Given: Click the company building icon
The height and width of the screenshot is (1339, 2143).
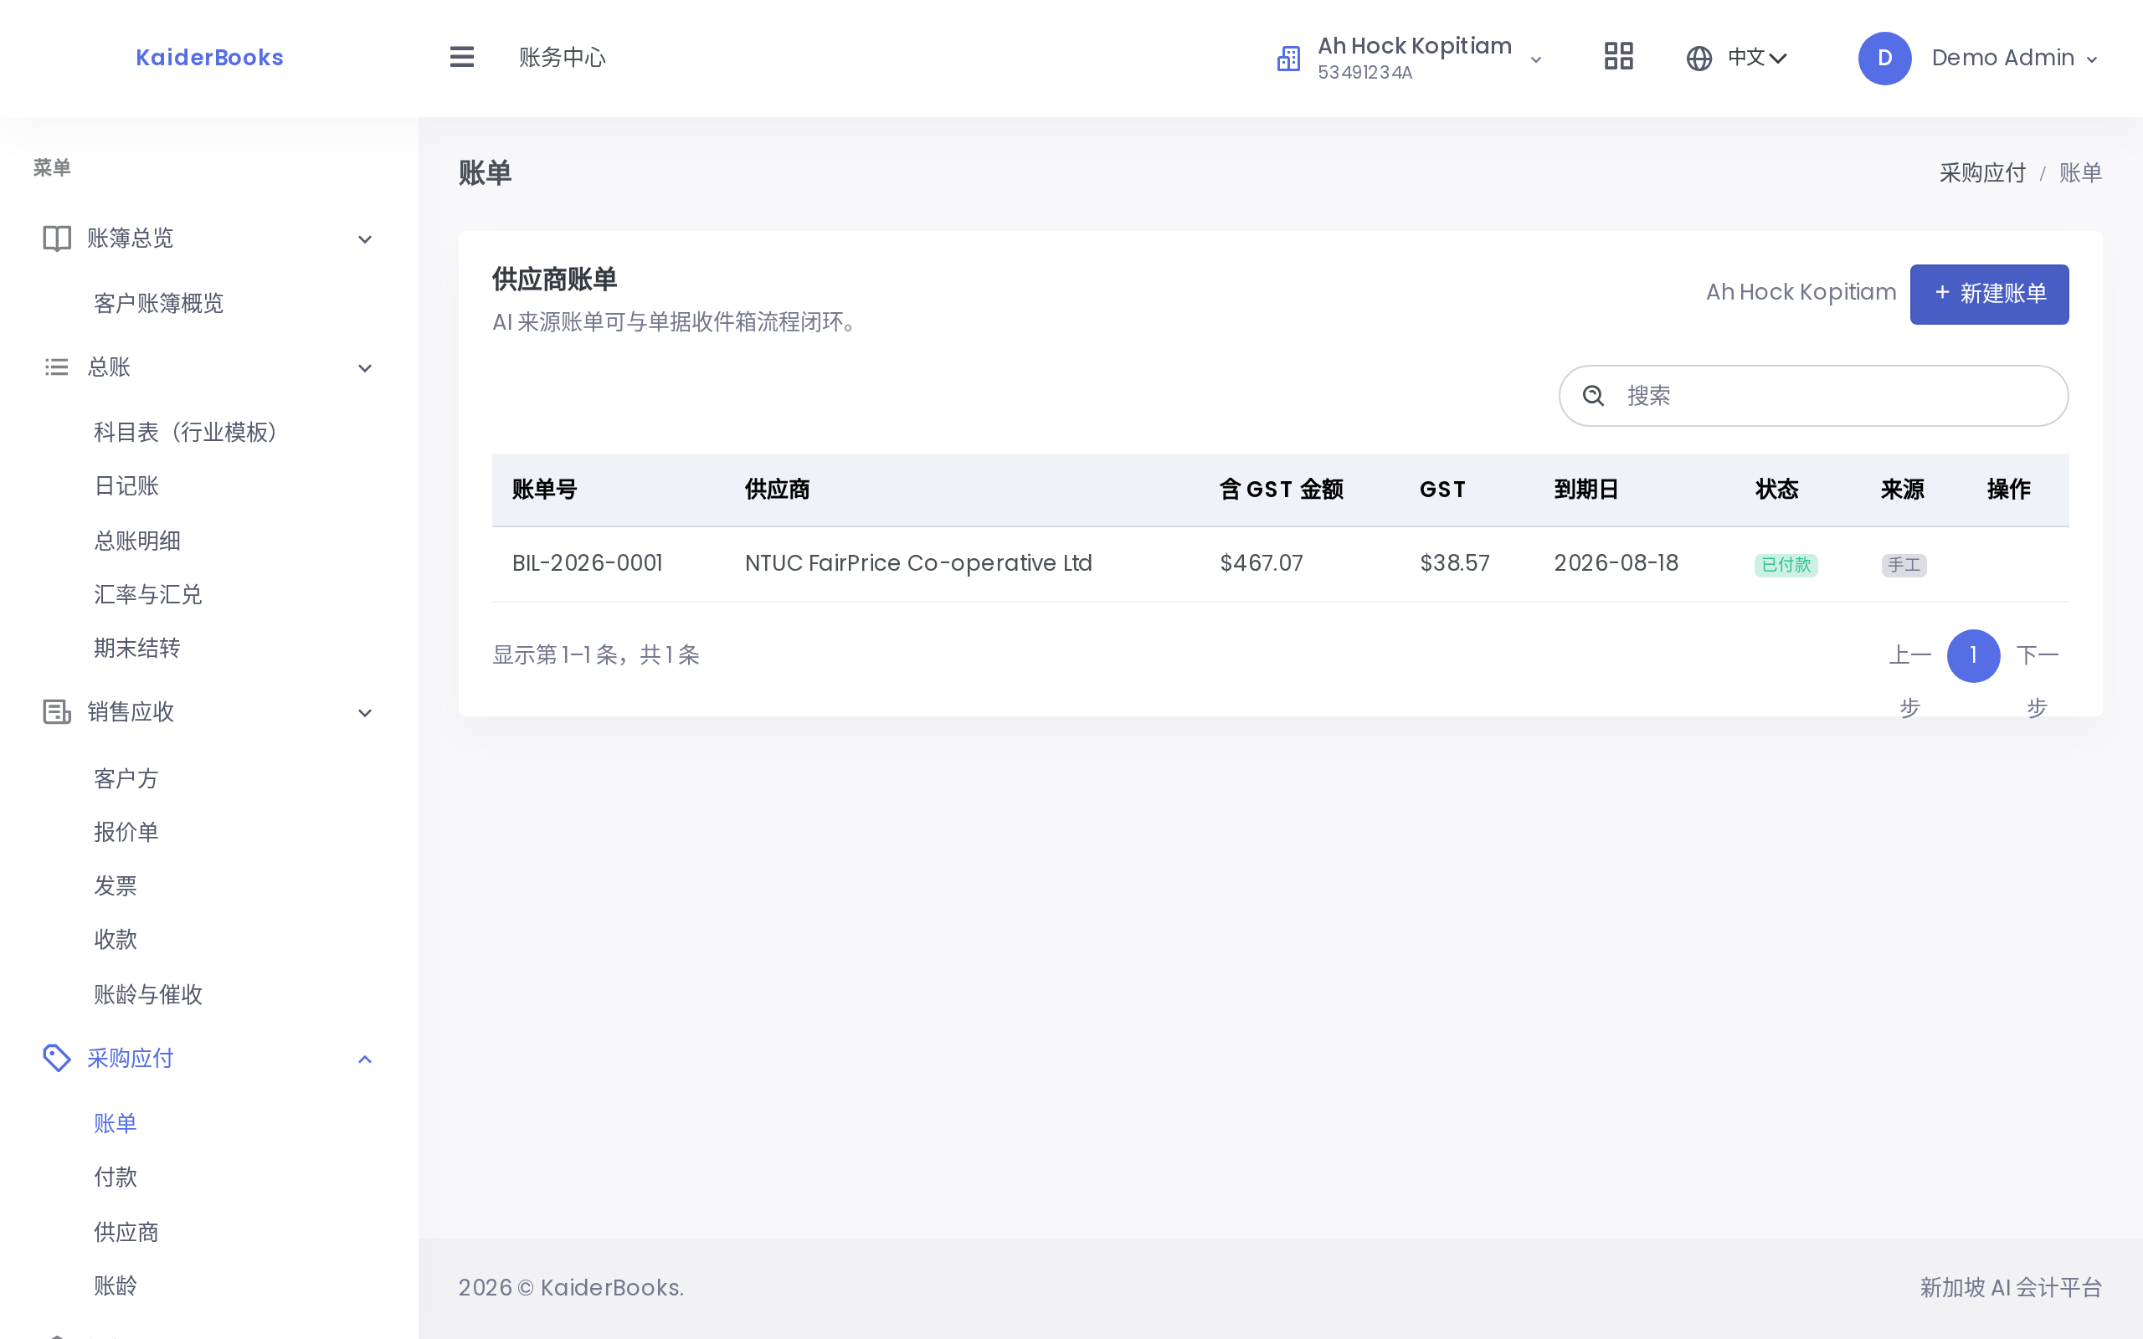Looking at the screenshot, I should coord(1288,59).
